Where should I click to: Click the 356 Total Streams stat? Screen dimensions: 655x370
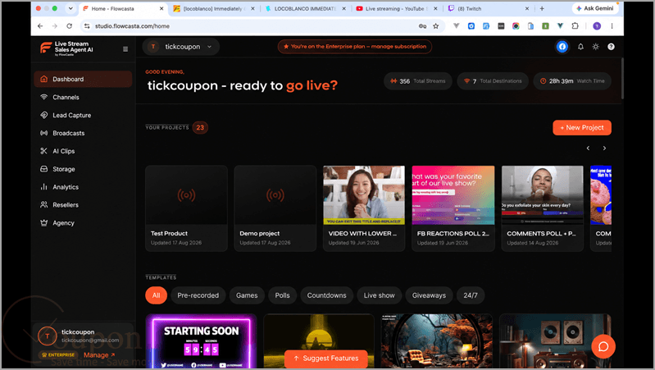point(418,81)
